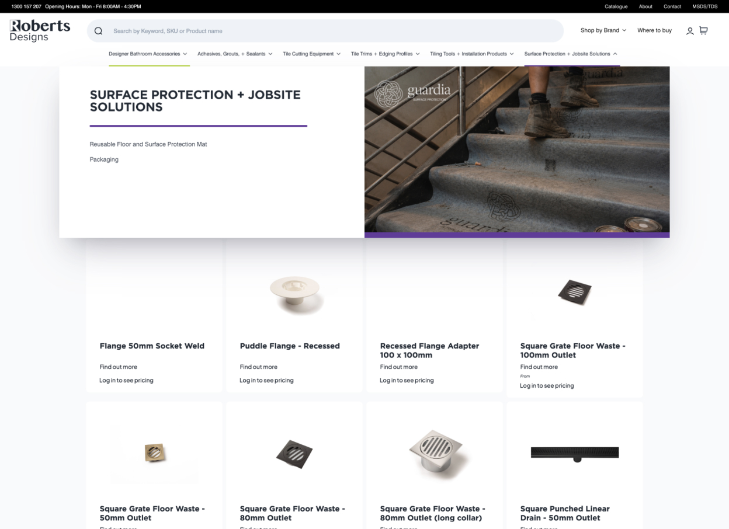Call the 1300 157 207 phone number
The width and height of the screenshot is (729, 529).
pyautogui.click(x=26, y=6)
